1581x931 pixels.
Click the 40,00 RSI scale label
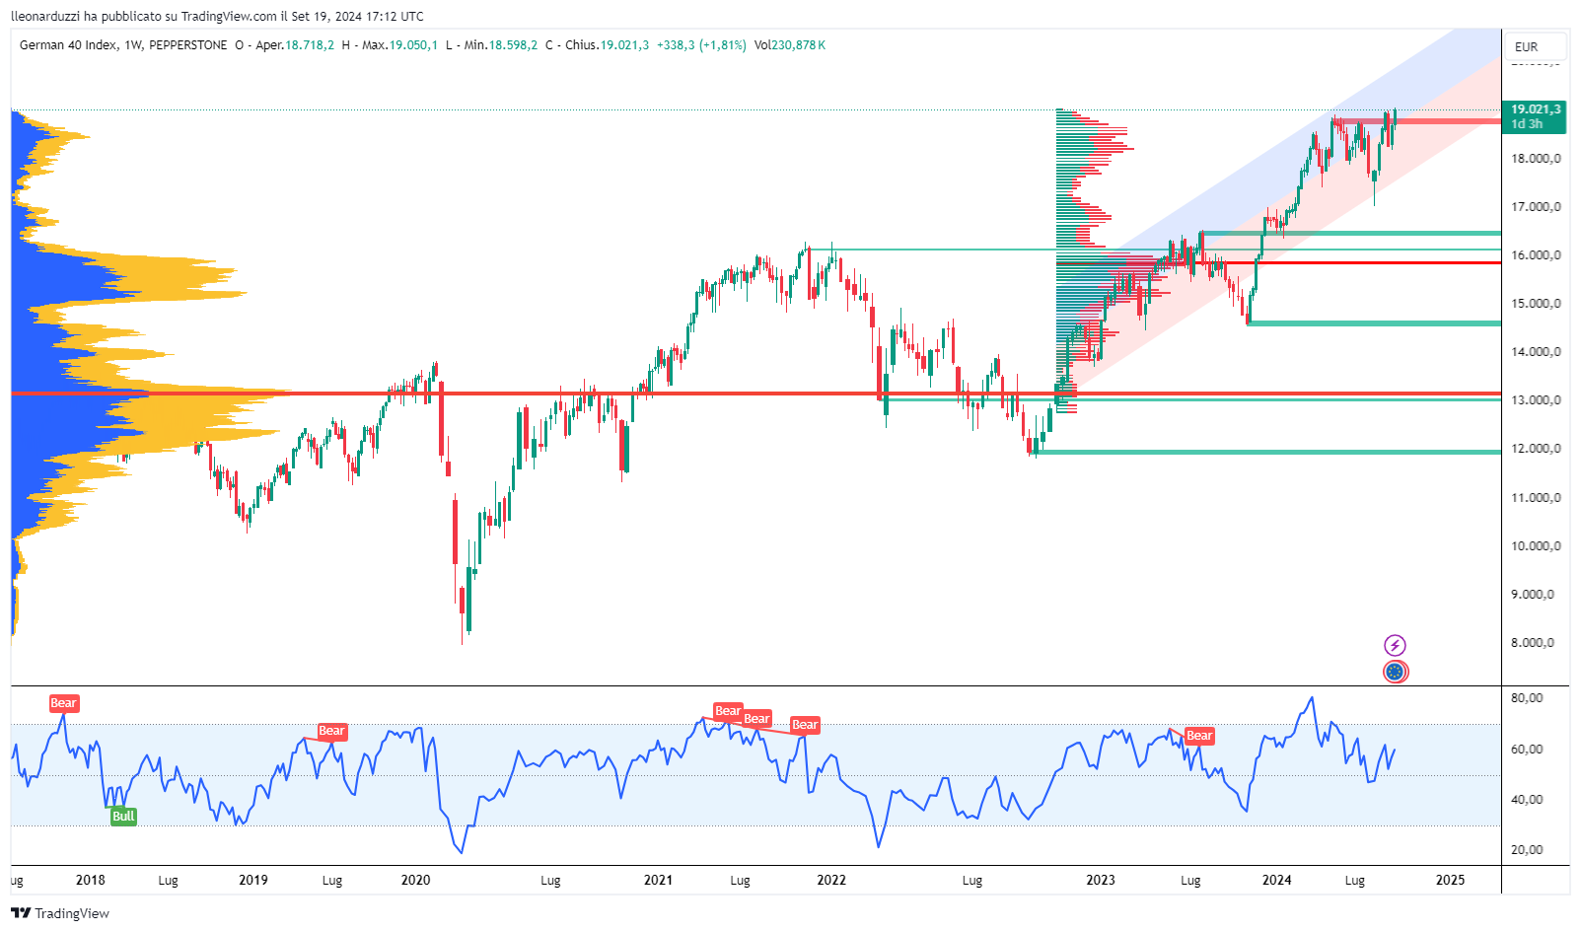pyautogui.click(x=1528, y=800)
